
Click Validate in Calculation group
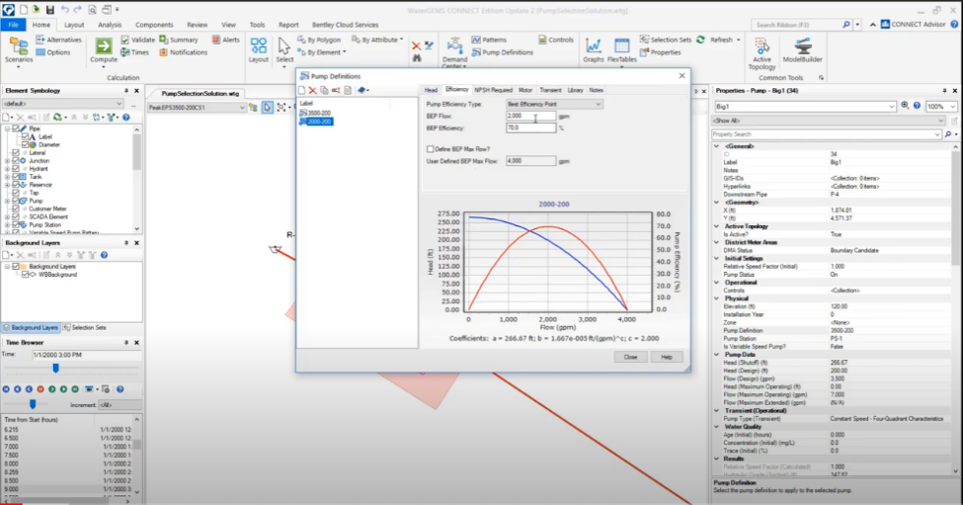tap(137, 40)
